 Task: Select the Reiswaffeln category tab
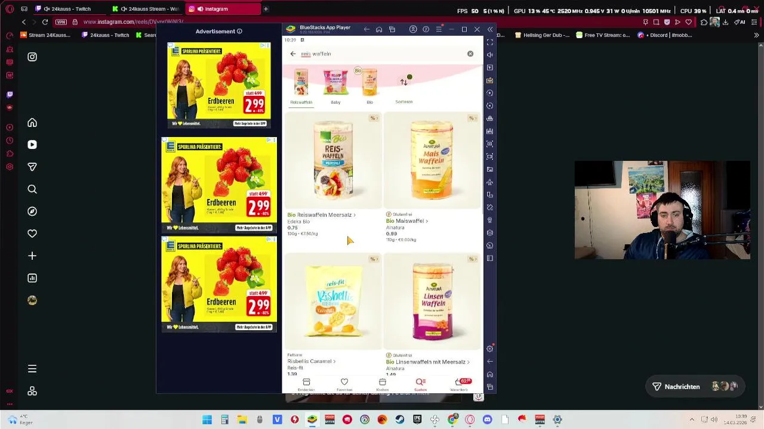click(301, 86)
